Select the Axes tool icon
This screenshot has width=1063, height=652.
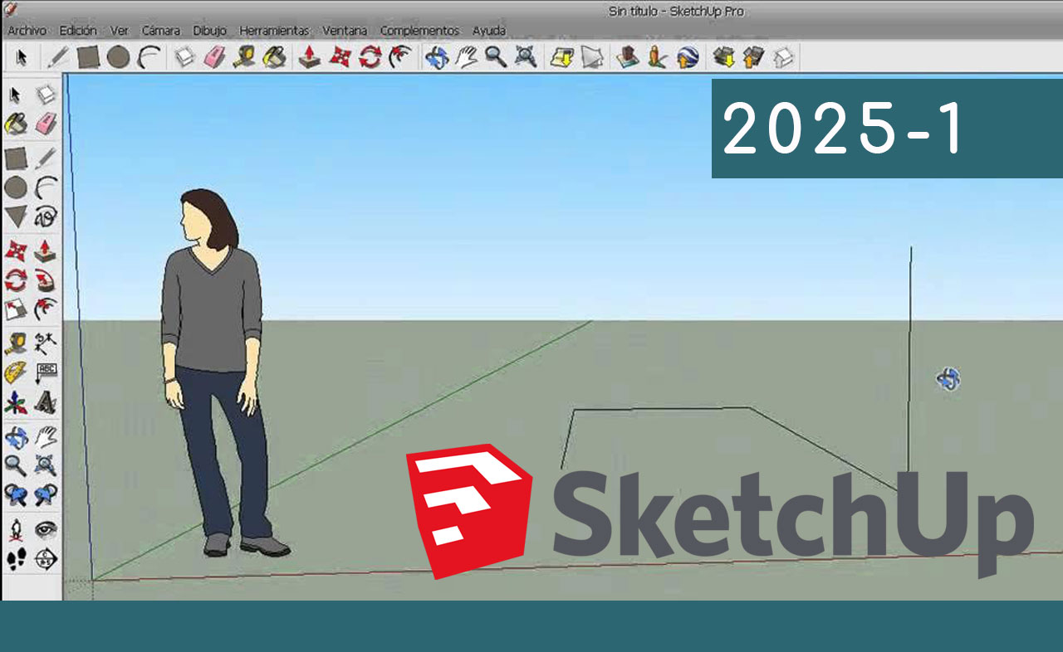pos(16,402)
